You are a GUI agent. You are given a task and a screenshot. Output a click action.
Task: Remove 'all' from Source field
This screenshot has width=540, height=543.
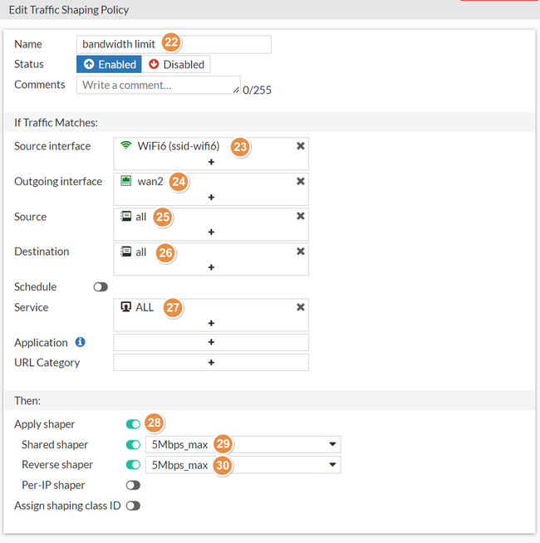point(301,216)
